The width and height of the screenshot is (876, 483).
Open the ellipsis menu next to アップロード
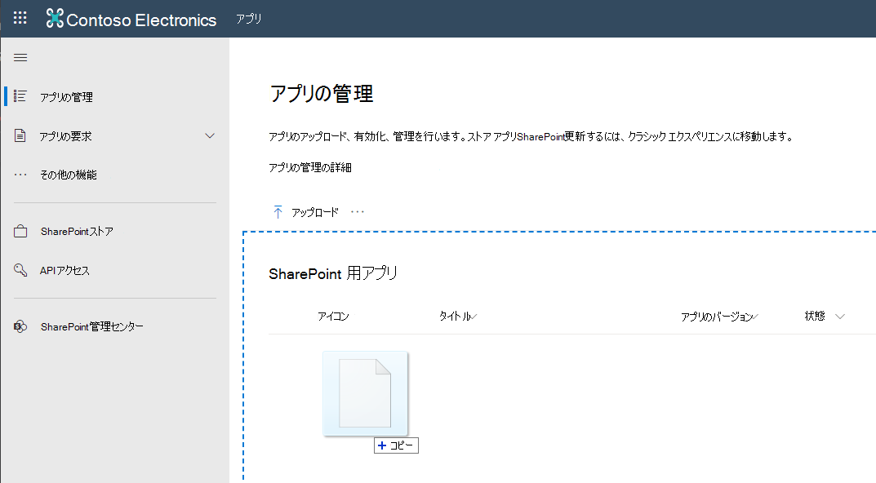357,210
